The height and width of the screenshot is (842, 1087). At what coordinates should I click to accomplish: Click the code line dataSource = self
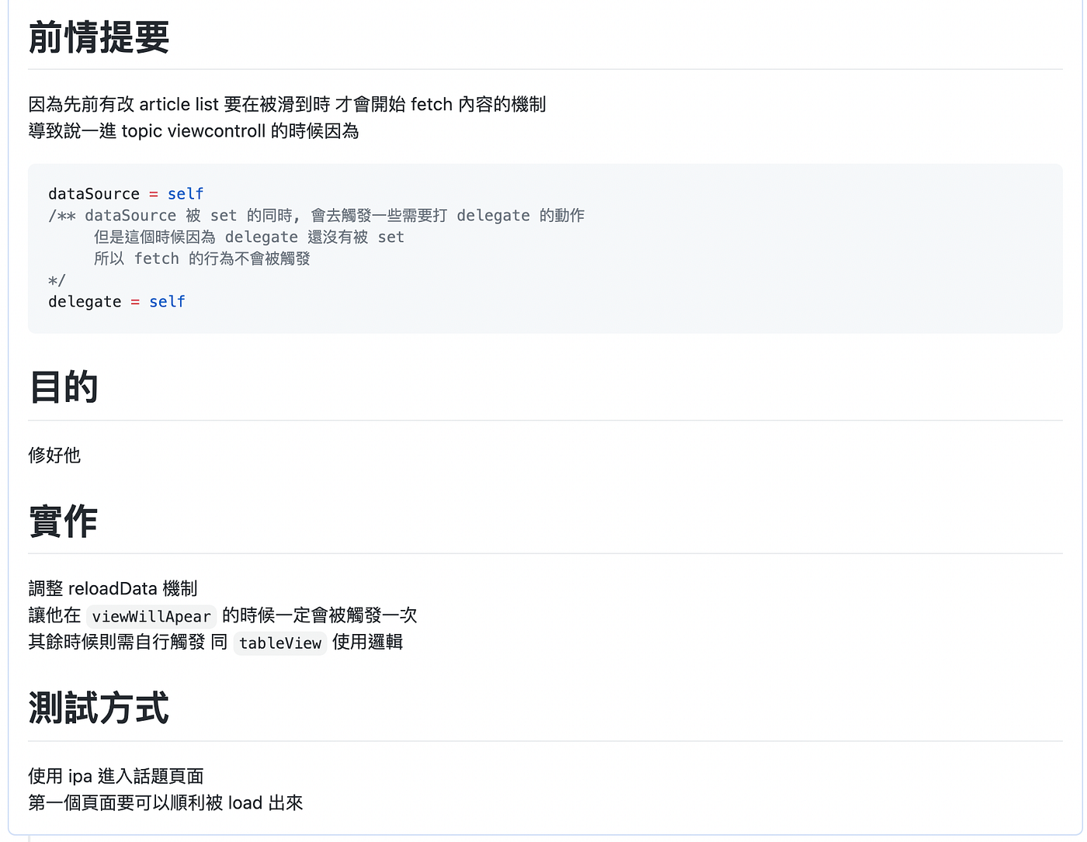[x=126, y=194]
